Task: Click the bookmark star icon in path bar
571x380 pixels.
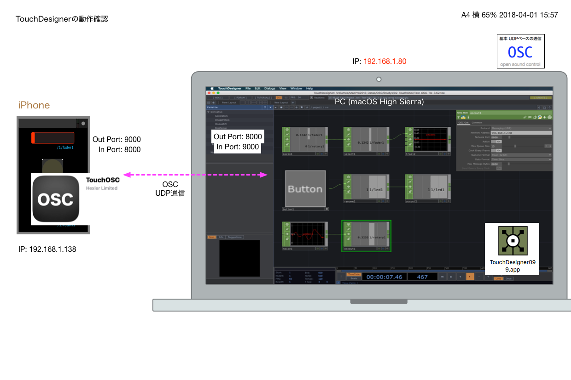Action: tap(301, 107)
